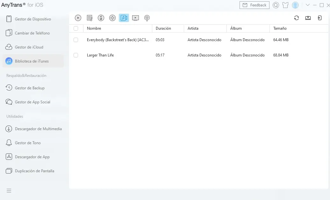Select the highlighted music video category icon
The width and height of the screenshot is (330, 200).
[x=124, y=18]
